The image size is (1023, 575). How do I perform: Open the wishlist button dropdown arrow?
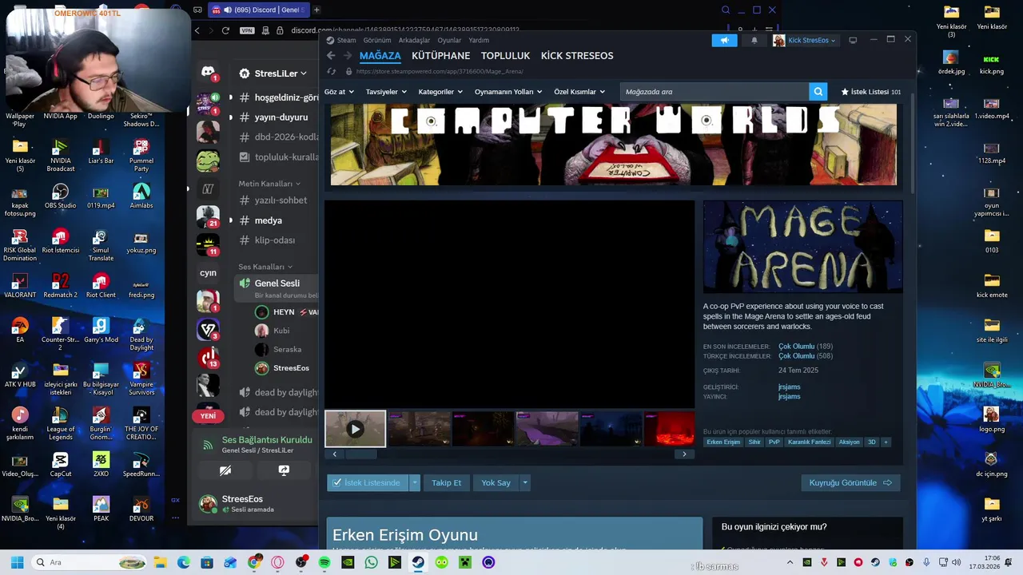414,483
